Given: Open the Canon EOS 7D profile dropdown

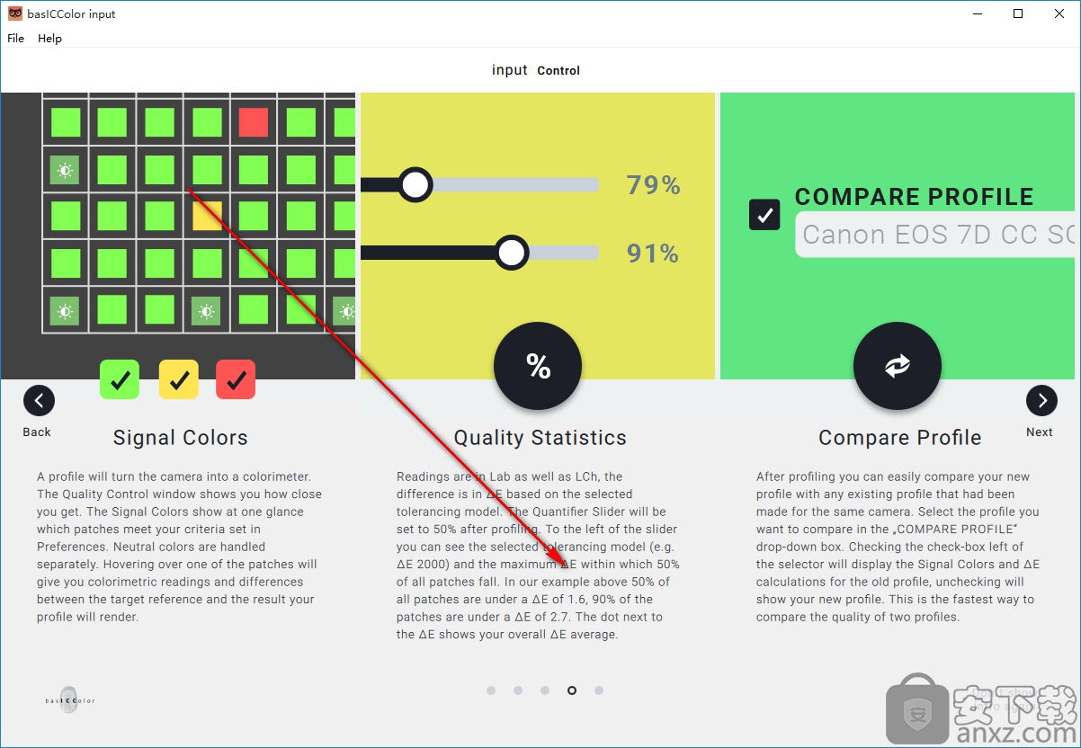Looking at the screenshot, I should pyautogui.click(x=935, y=235).
